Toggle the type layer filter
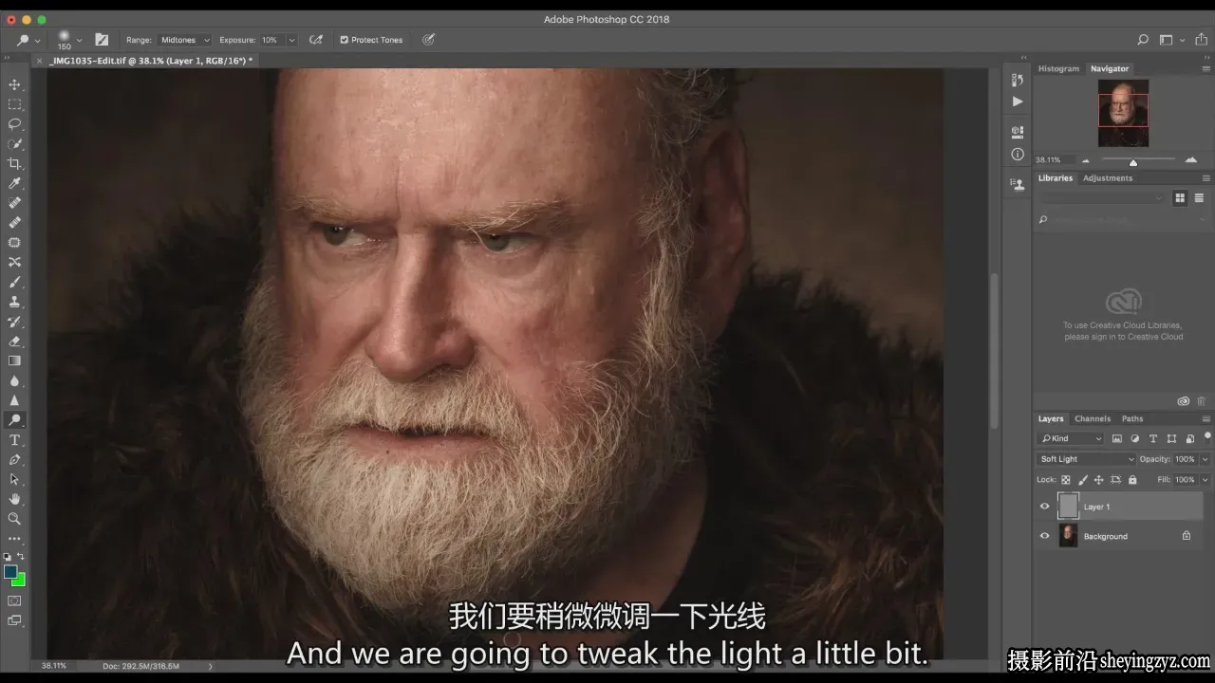Viewport: 1215px width, 683px height. [x=1153, y=439]
